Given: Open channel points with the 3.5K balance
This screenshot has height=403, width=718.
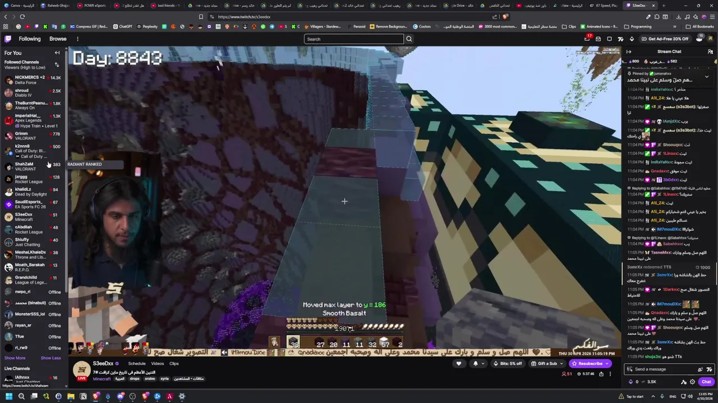Looking at the screenshot, I should tap(649, 382).
